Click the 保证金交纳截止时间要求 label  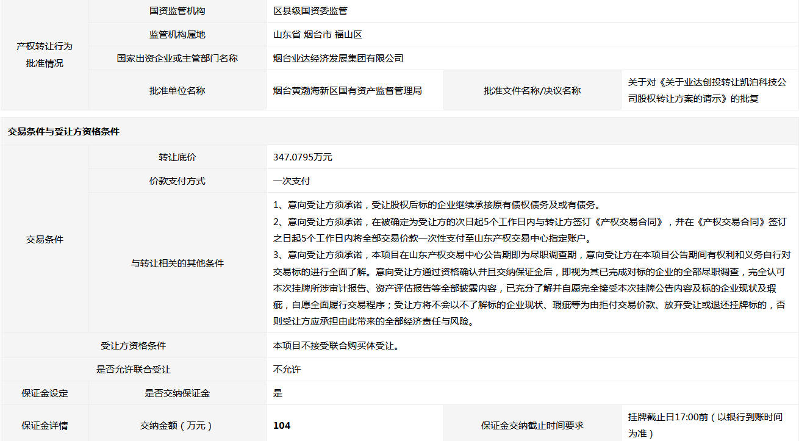[x=532, y=426]
